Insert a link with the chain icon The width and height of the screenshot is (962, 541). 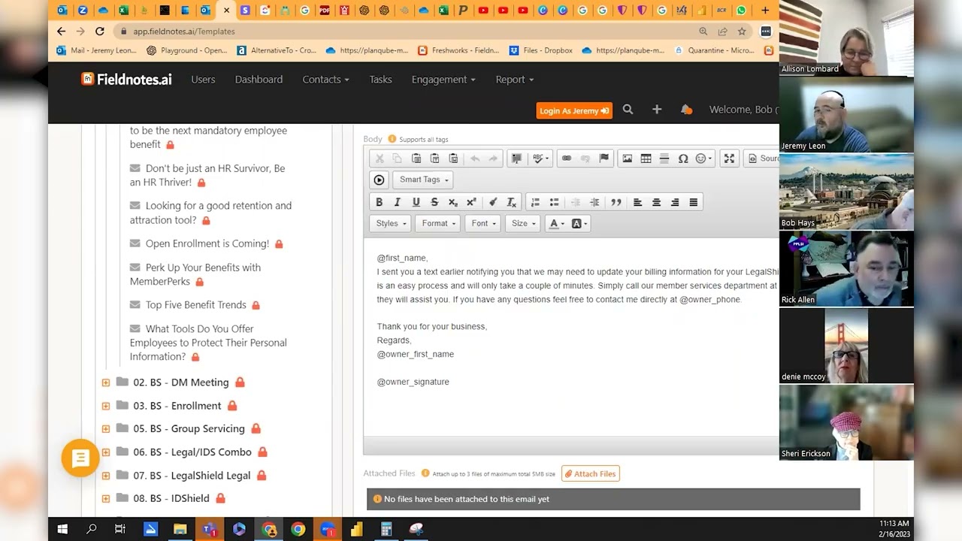coord(567,159)
